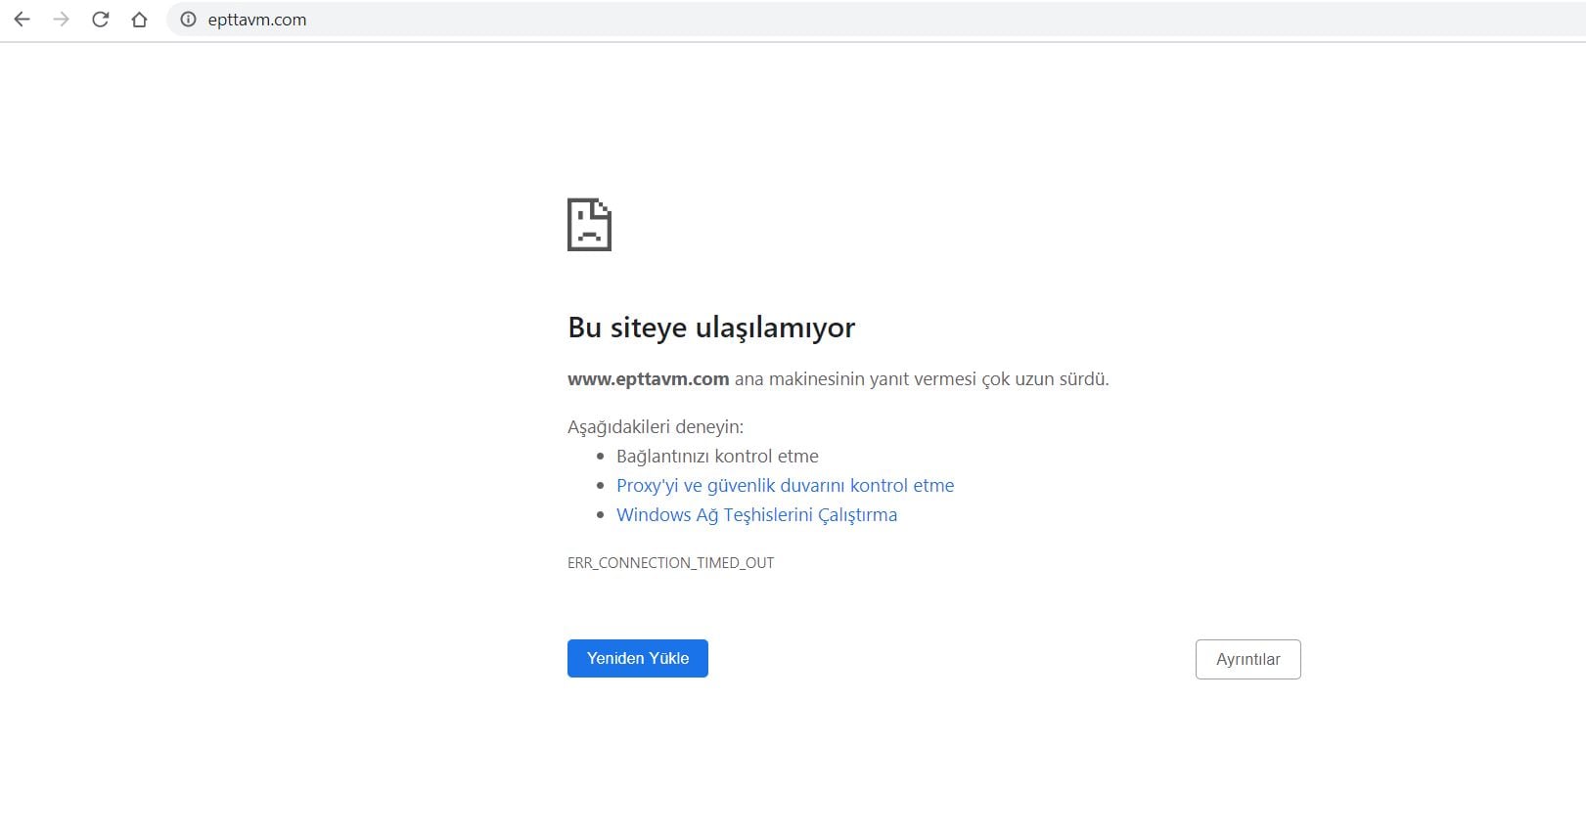Run 'Windows Ağ Teşhislerini Çalıştırma' link
1586x832 pixels.
point(756,514)
